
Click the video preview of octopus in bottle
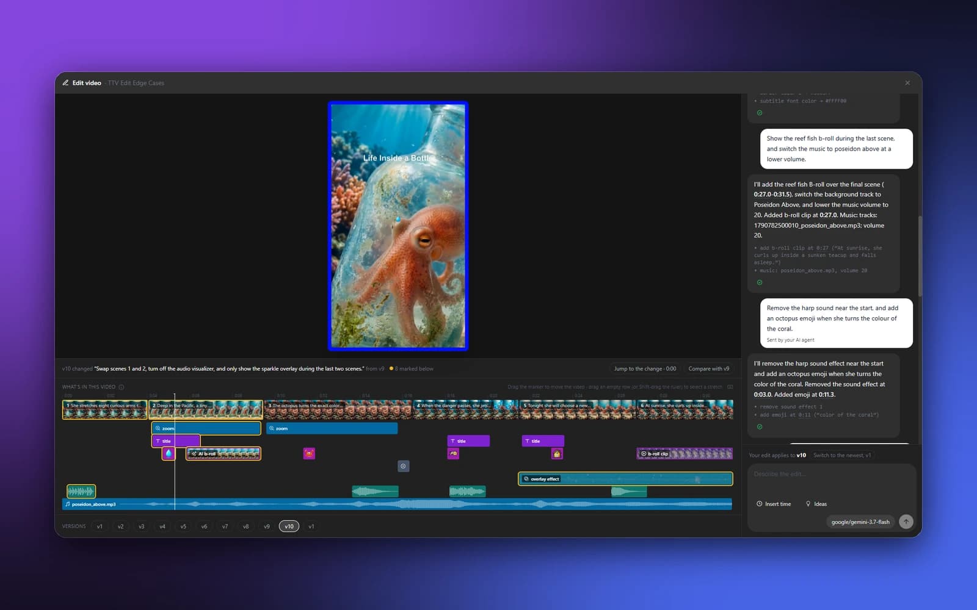tap(398, 226)
